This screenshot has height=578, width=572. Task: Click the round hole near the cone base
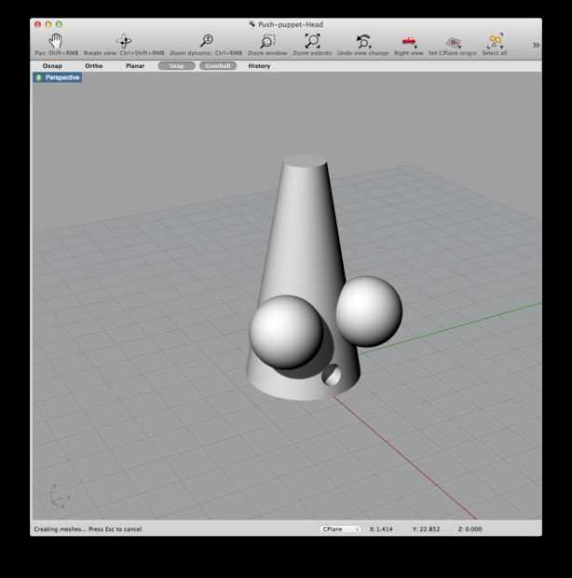pos(332,375)
